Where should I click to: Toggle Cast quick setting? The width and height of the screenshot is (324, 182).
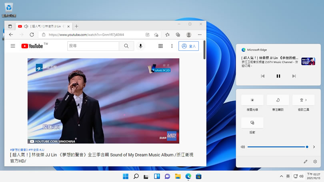coord(252,123)
